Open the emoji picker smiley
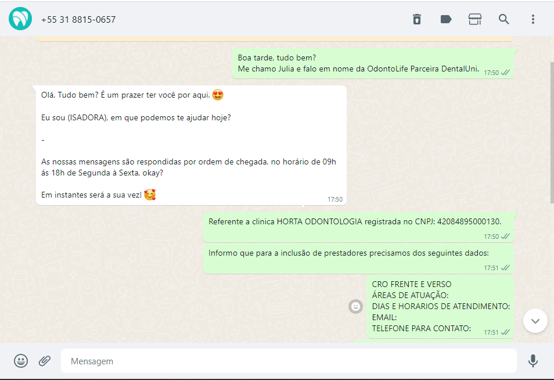 pos(21,361)
